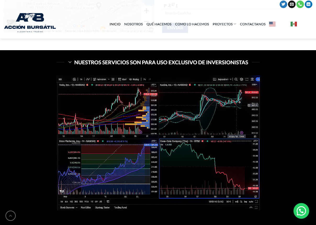Open chart settings gear in top toolbar
Screen dimensions: 316x225
click(241, 79)
